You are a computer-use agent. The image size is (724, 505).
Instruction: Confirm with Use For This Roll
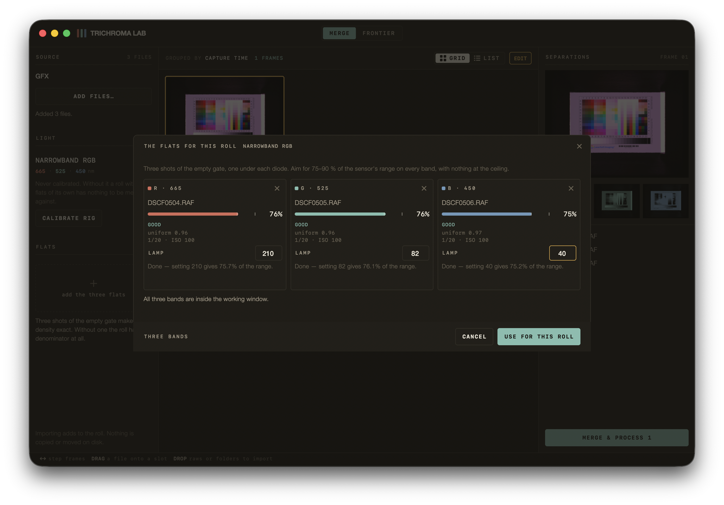tap(539, 336)
